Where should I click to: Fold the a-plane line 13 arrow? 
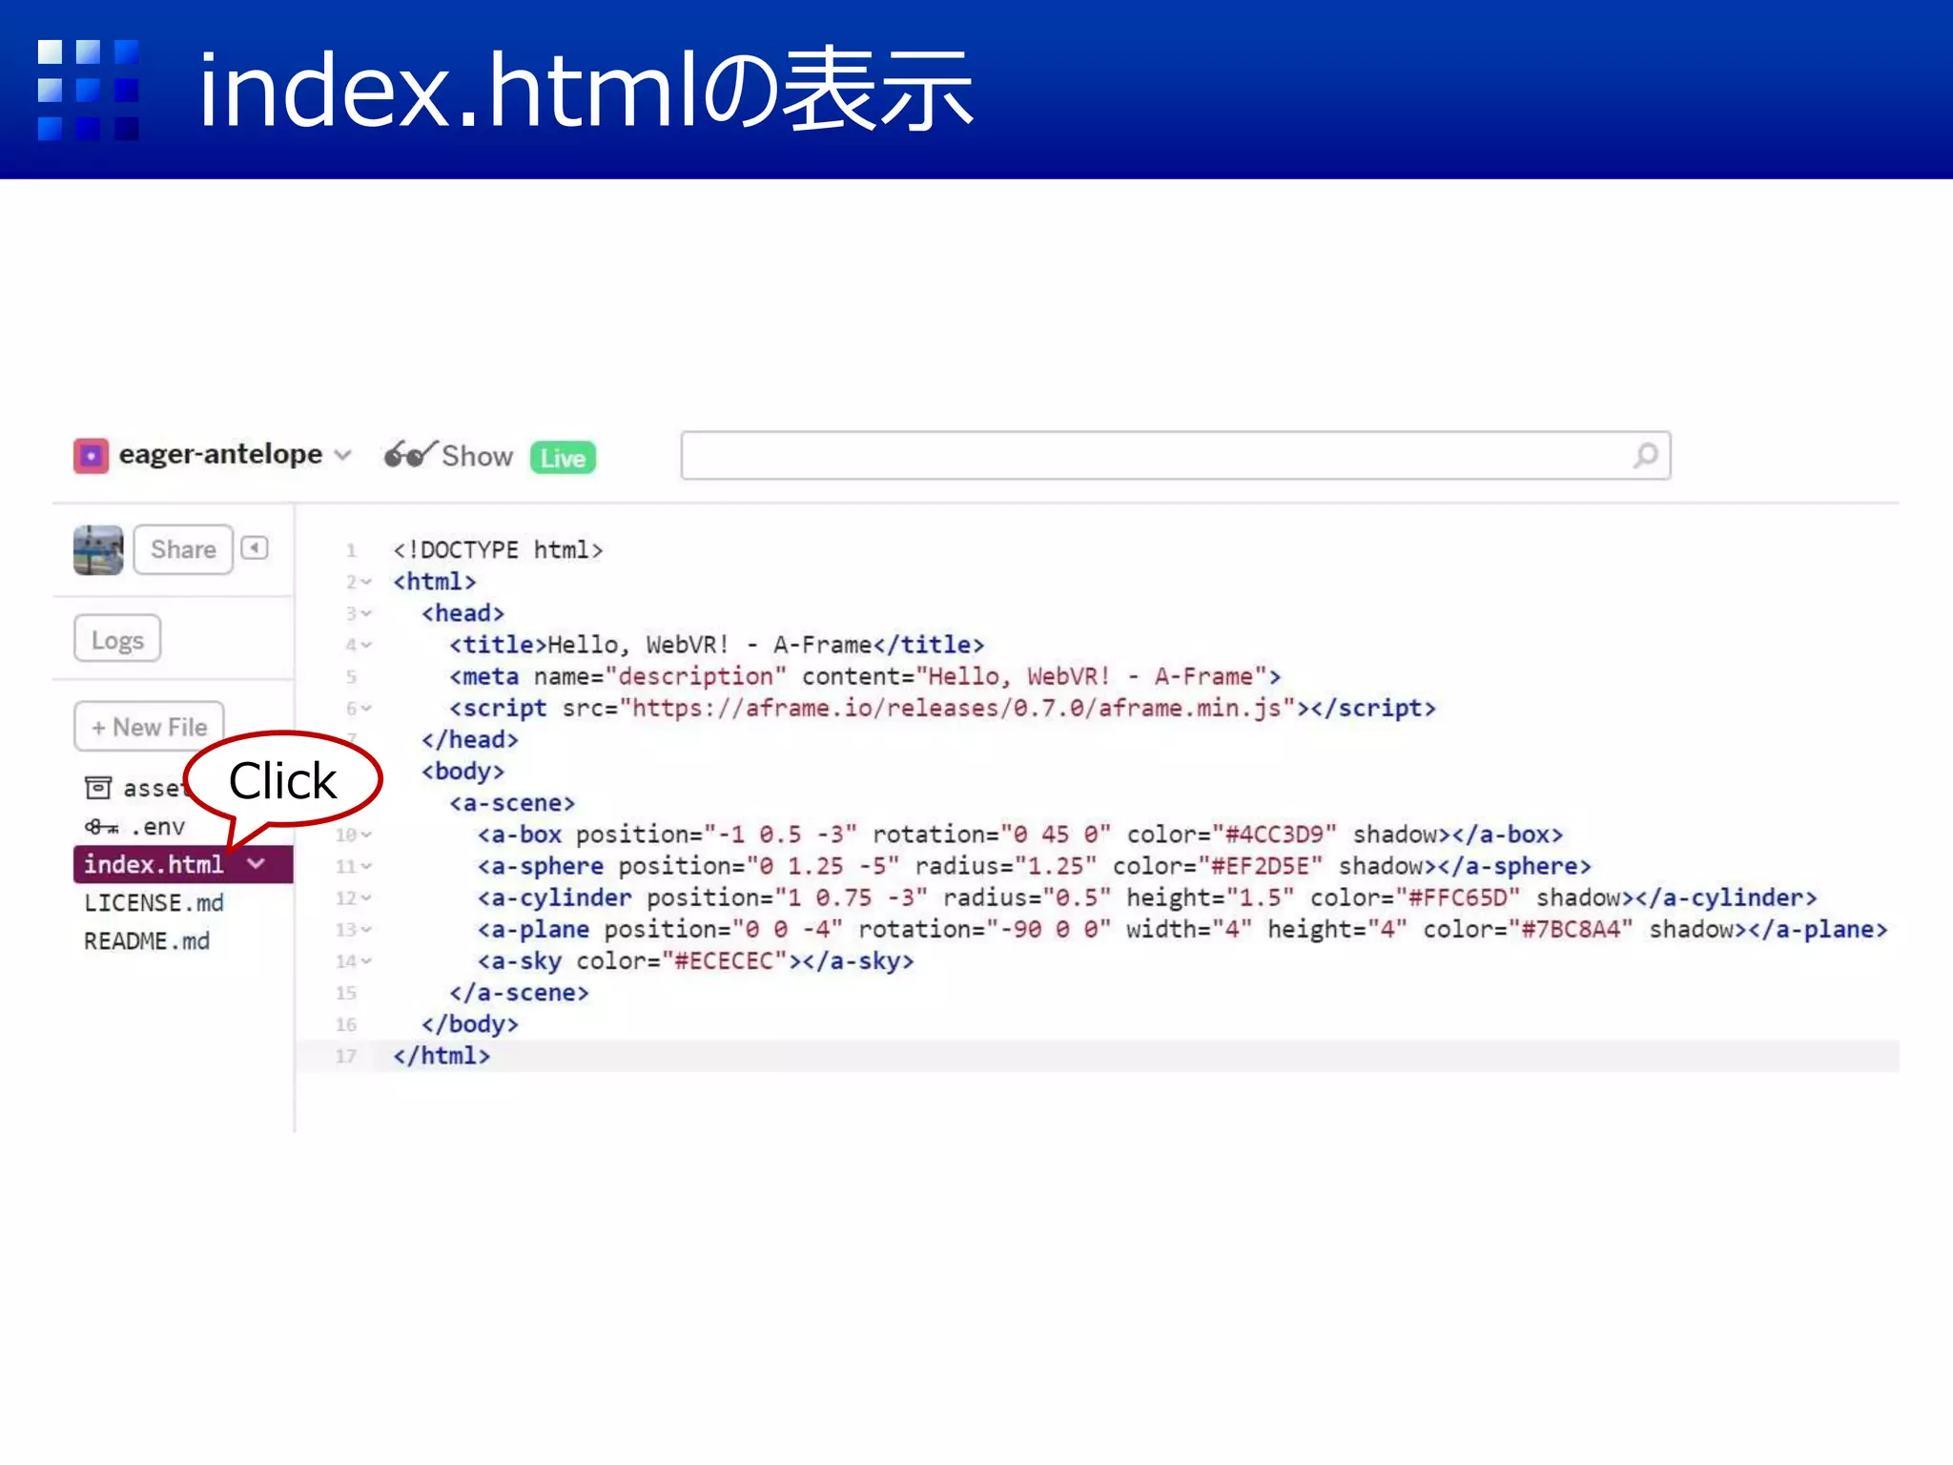click(366, 929)
